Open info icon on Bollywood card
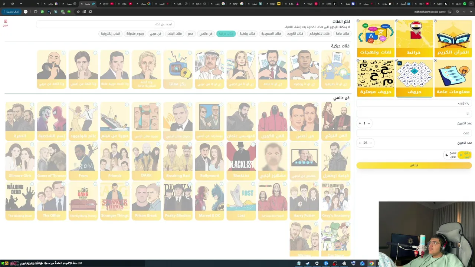 pos(222,144)
